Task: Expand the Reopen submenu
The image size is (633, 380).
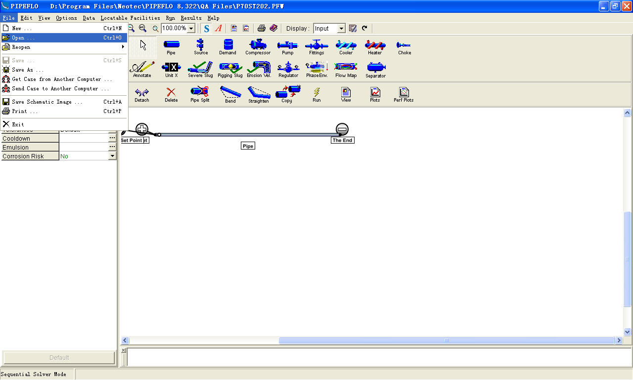Action: point(64,47)
